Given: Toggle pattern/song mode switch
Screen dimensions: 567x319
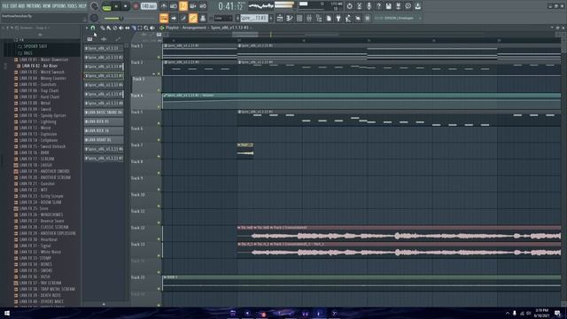Looking at the screenshot, I should click(106, 6).
